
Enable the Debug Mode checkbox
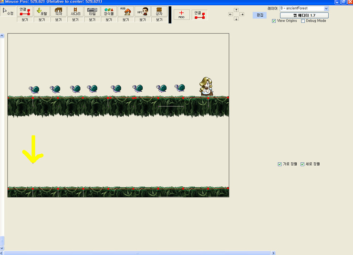point(303,21)
